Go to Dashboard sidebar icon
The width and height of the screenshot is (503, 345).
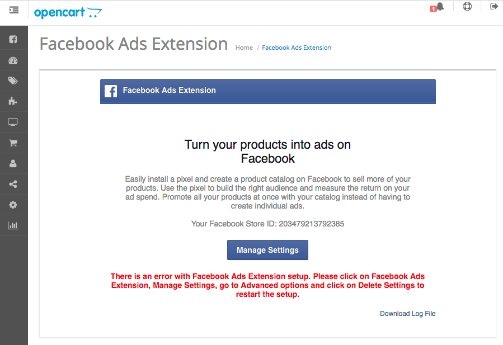(13, 60)
